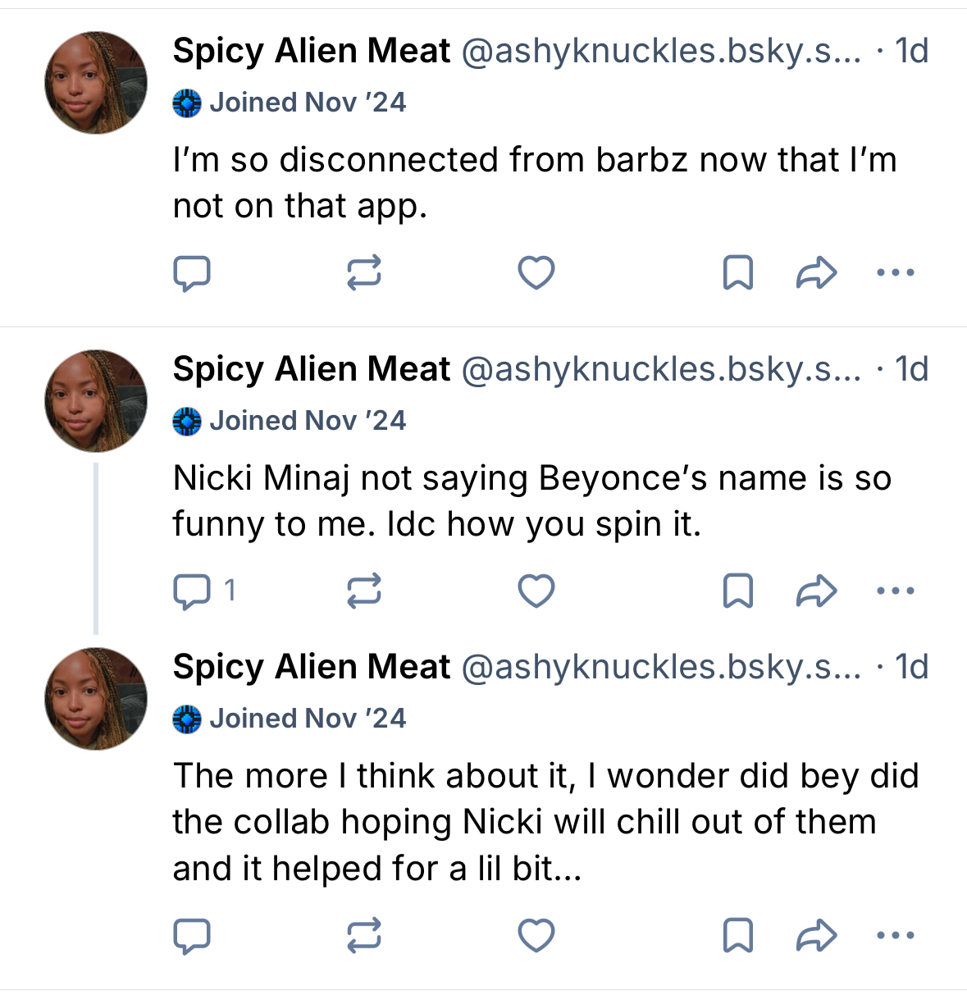The image size is (967, 995).
Task: Open more options on 'bey did the collab' post
Action: (895, 936)
